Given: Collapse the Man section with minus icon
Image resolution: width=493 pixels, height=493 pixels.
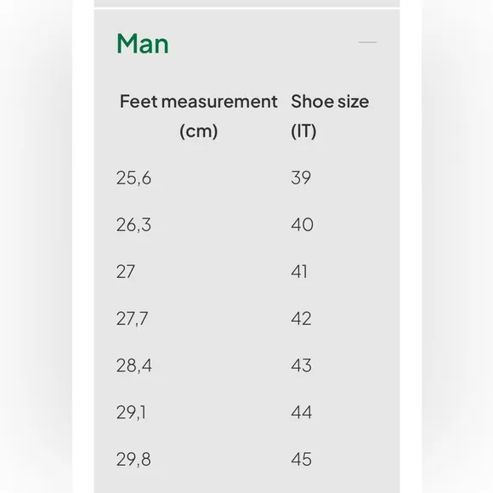Looking at the screenshot, I should [367, 42].
